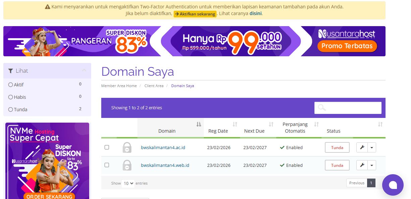Open the Pangeran Super Diskon banner

coord(194,41)
